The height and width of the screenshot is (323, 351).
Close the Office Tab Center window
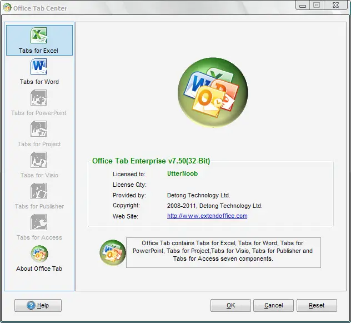(x=335, y=6)
